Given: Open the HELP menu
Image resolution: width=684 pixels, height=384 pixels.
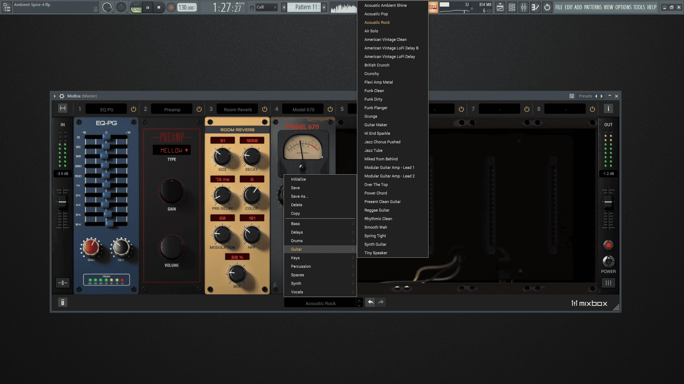Looking at the screenshot, I should pos(652,7).
